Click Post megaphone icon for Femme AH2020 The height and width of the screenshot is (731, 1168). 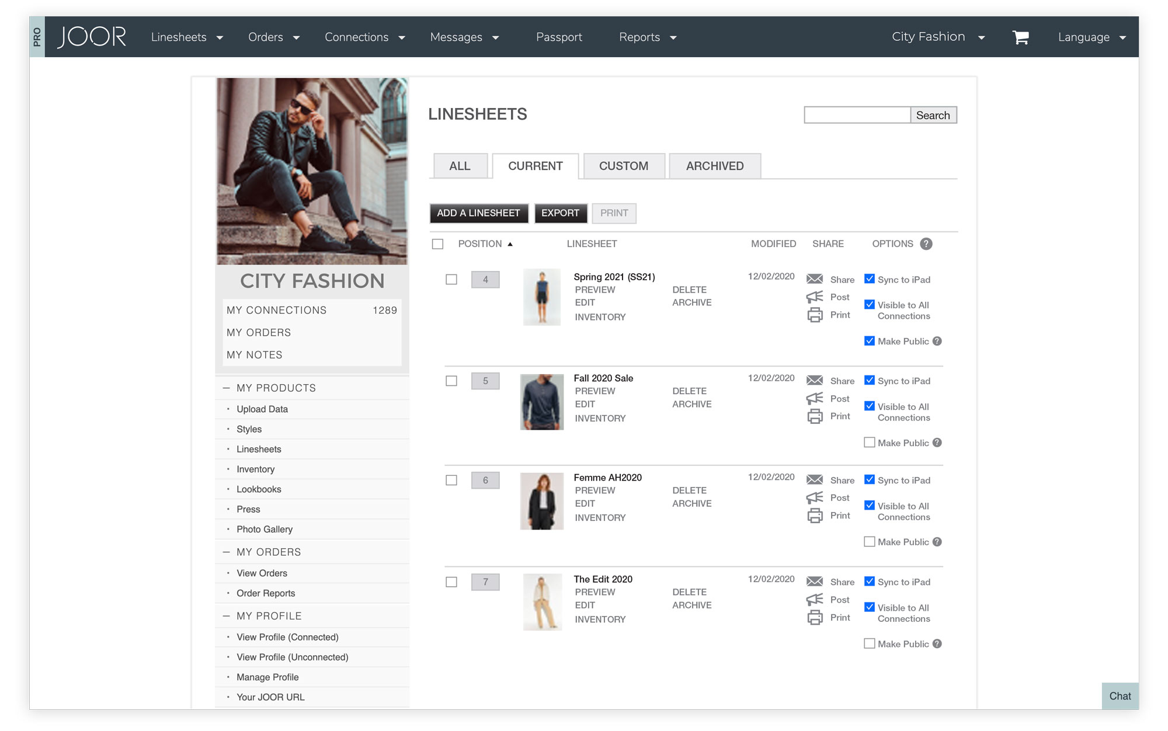pyautogui.click(x=815, y=497)
